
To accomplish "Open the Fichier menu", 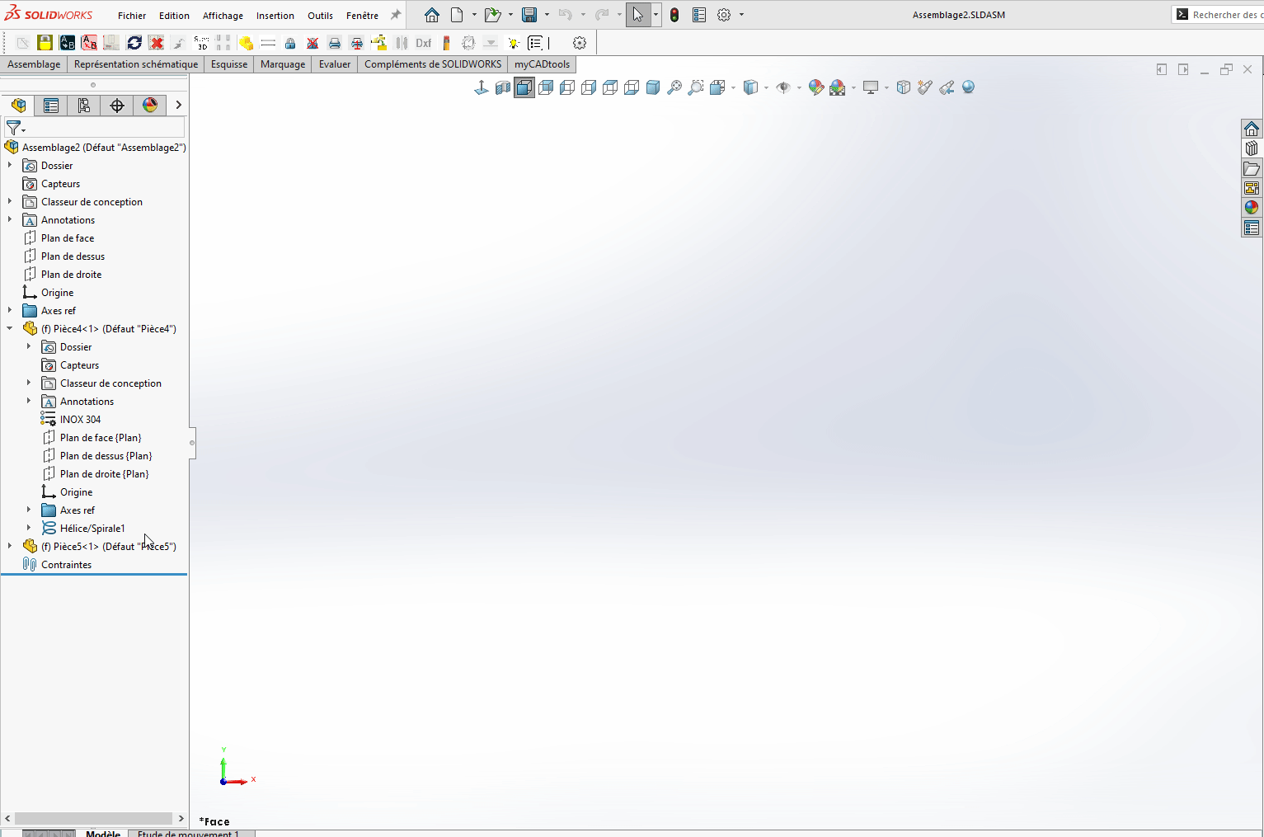I will pos(132,16).
